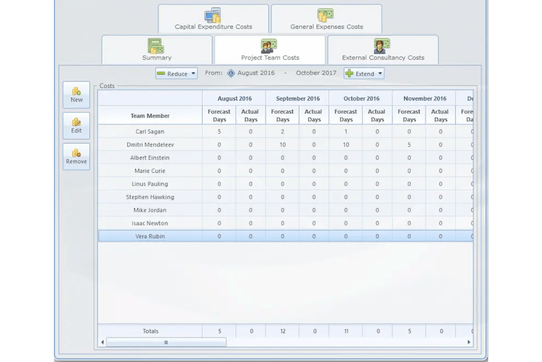Click the November forecast total 5
This screenshot has width=542, height=362.
click(x=409, y=331)
